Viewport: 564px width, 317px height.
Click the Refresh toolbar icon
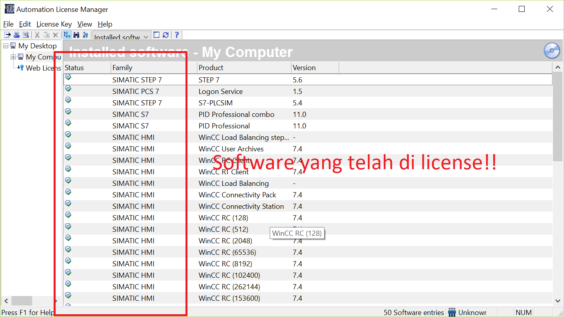pyautogui.click(x=166, y=35)
